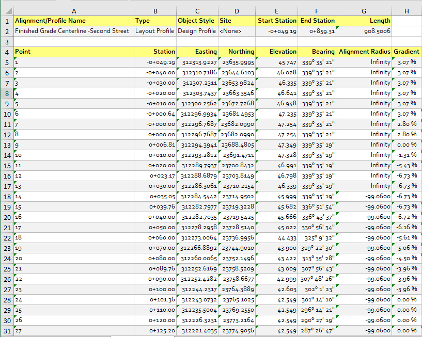
Task: Select easting cell '312226.3231'
Action: click(197, 320)
